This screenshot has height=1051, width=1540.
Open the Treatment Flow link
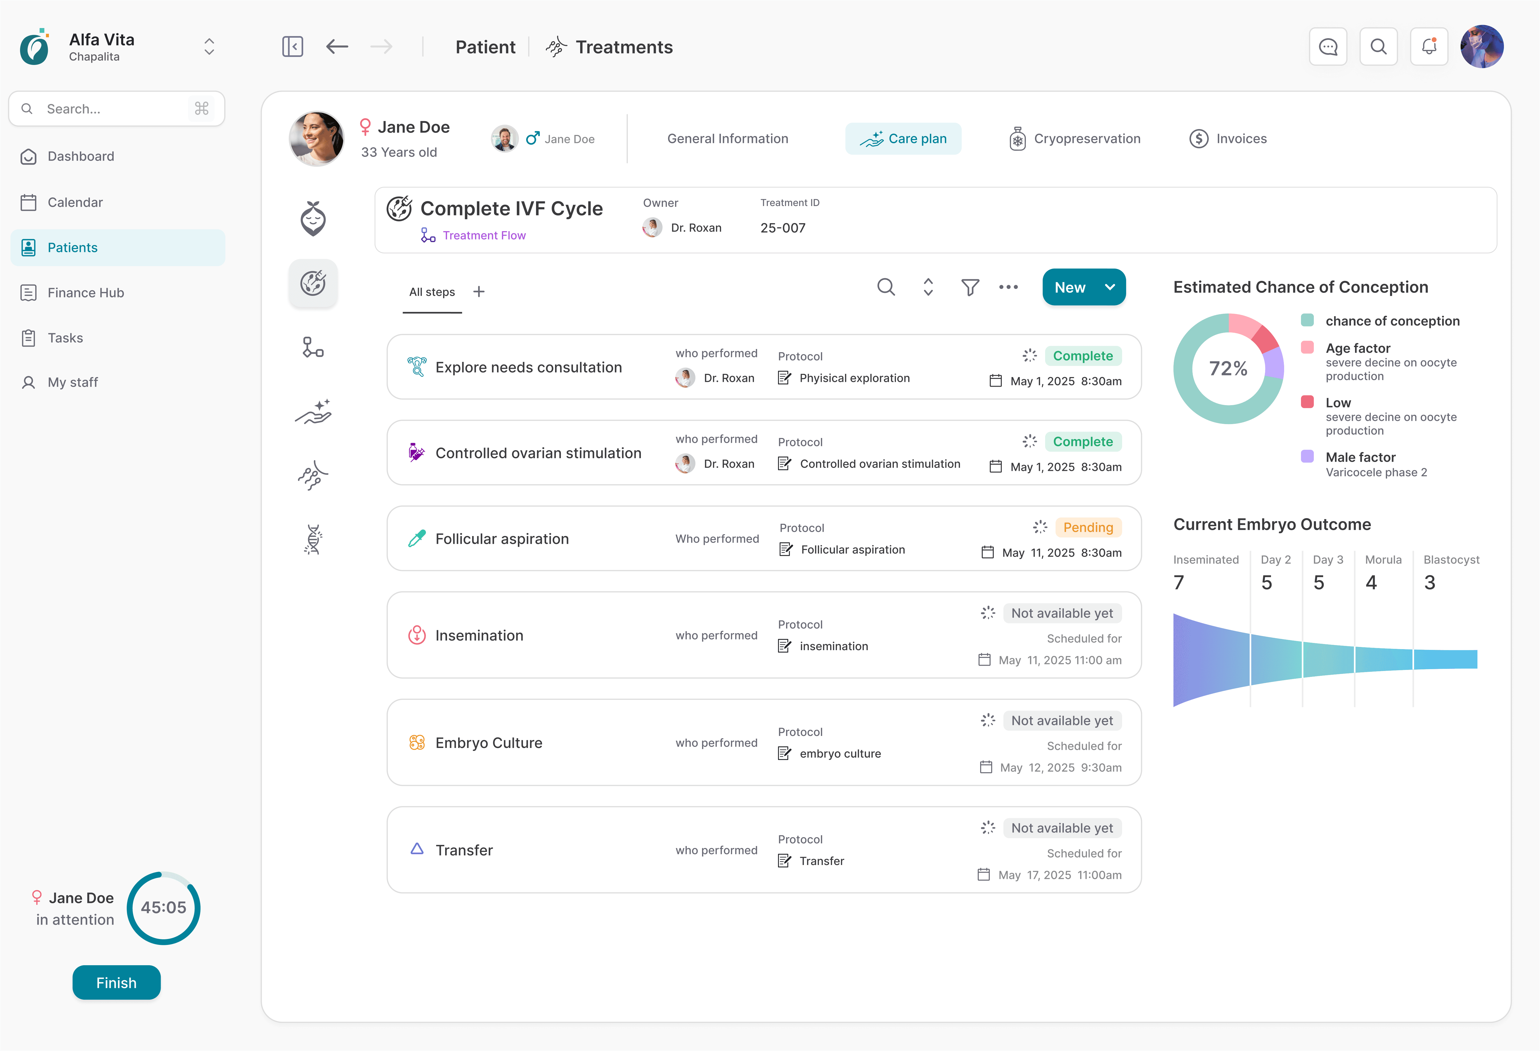484,235
